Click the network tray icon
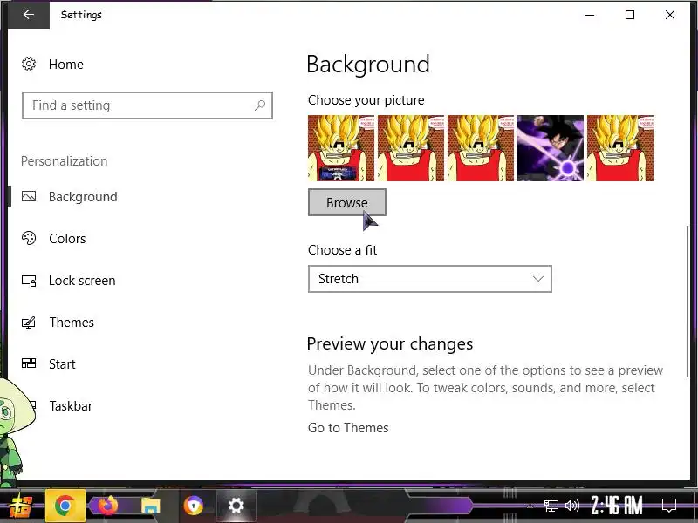Image resolution: width=698 pixels, height=523 pixels. coord(551,506)
